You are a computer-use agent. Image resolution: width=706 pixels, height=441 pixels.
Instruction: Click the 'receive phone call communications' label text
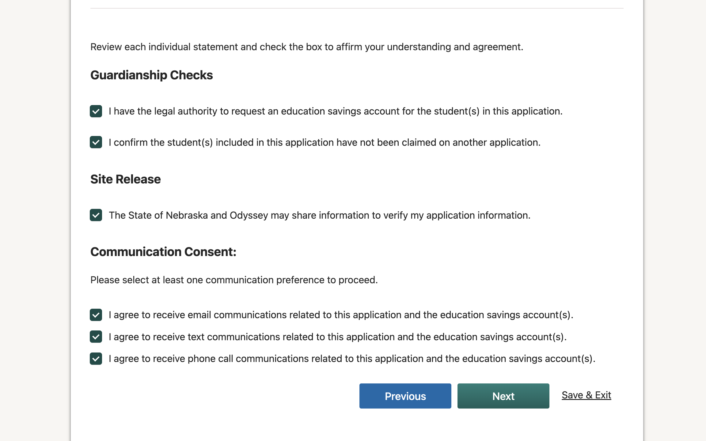coord(352,359)
